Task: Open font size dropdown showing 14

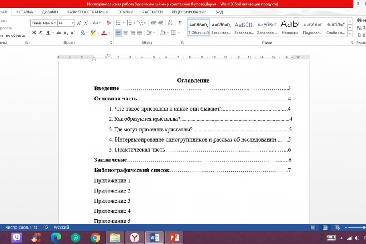Action: click(73, 23)
